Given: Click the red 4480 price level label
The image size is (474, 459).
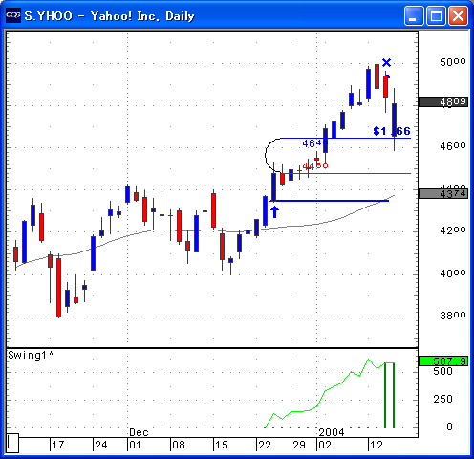Looking at the screenshot, I should (315, 165).
